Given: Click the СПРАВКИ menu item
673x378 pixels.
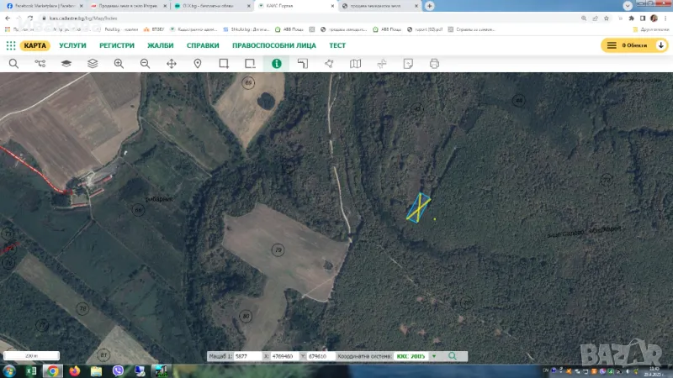Looking at the screenshot, I should click(x=203, y=45).
